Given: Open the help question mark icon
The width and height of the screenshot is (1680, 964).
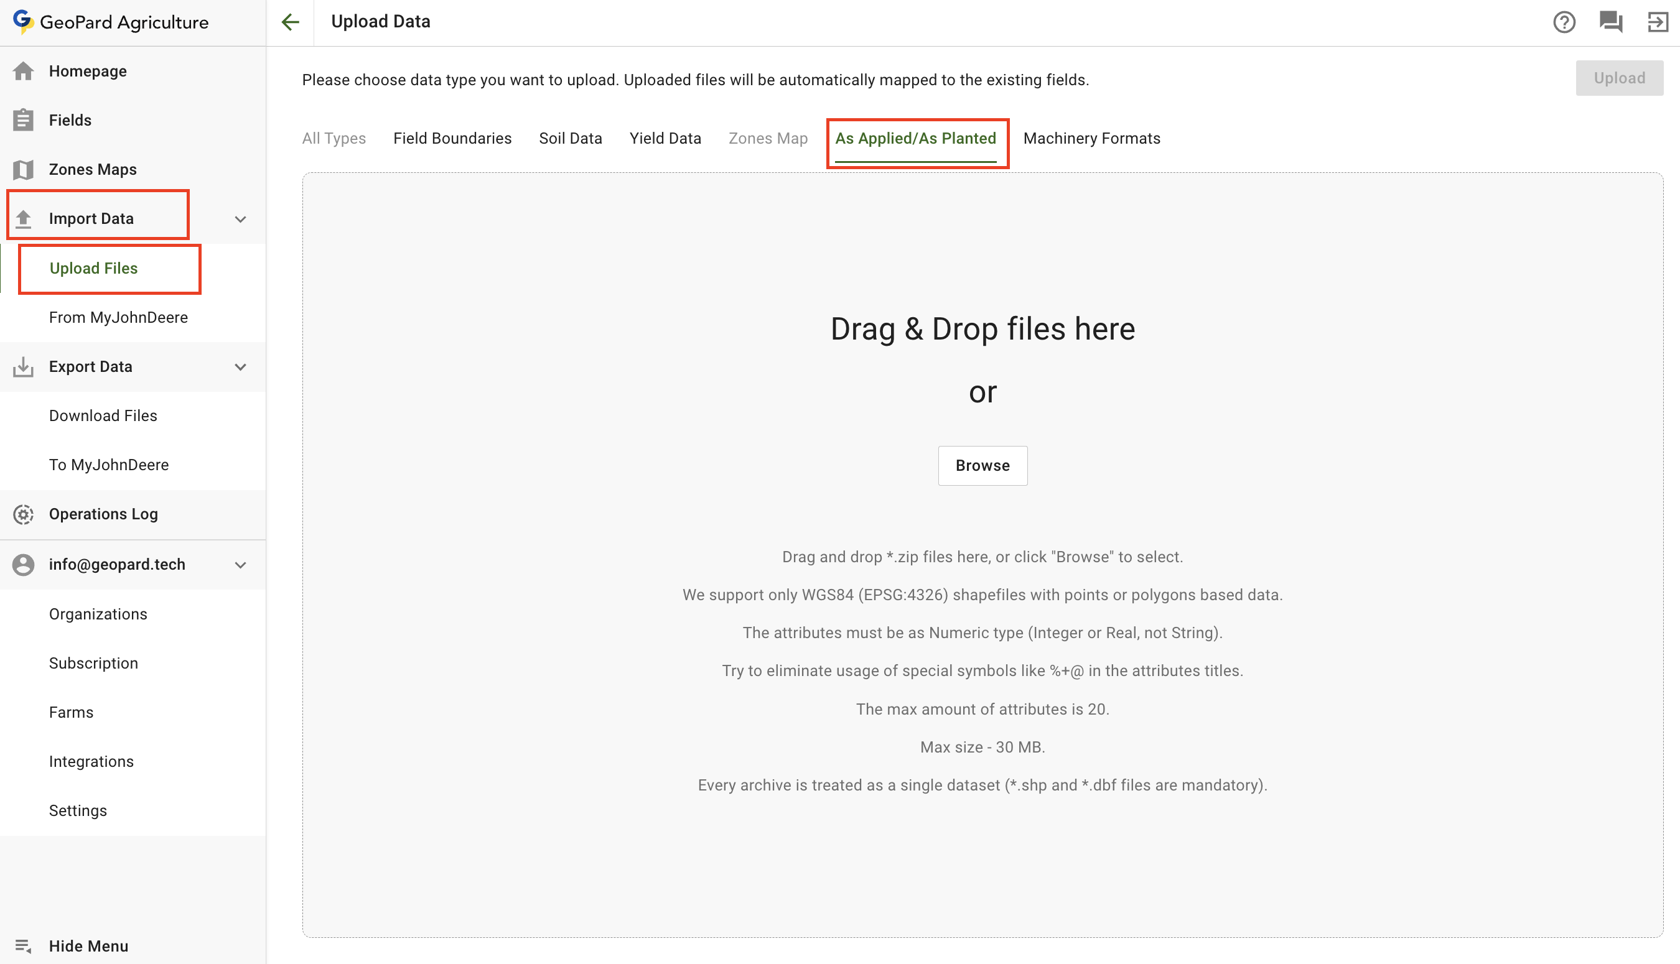Looking at the screenshot, I should [x=1564, y=22].
